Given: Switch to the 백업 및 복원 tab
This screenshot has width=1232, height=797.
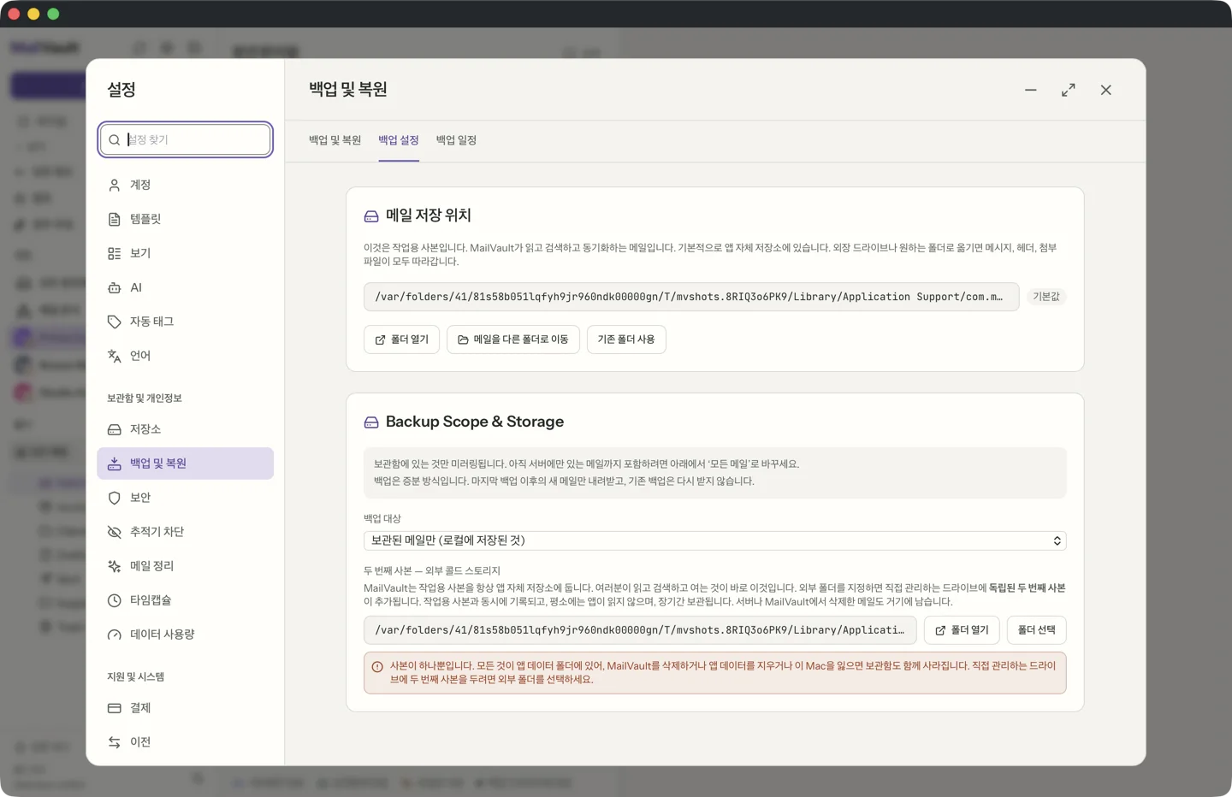Looking at the screenshot, I should coord(335,140).
